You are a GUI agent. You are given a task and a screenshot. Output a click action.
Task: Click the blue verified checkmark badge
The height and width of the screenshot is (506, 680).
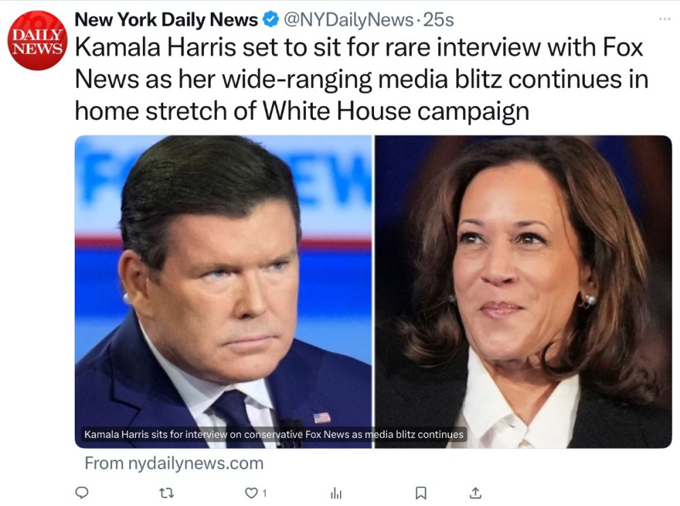[270, 20]
